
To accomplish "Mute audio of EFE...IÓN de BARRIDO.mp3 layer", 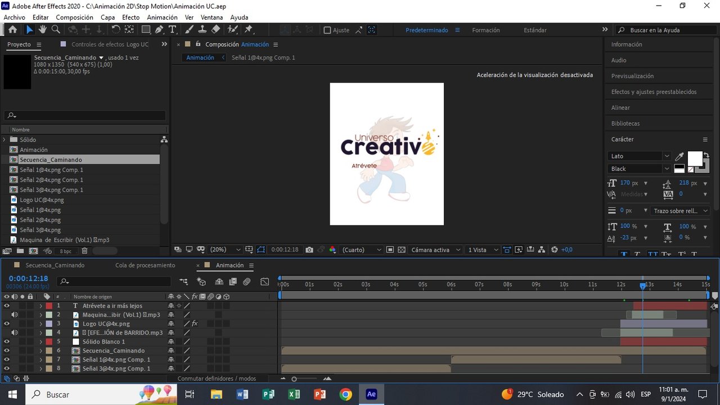I will pyautogui.click(x=14, y=333).
